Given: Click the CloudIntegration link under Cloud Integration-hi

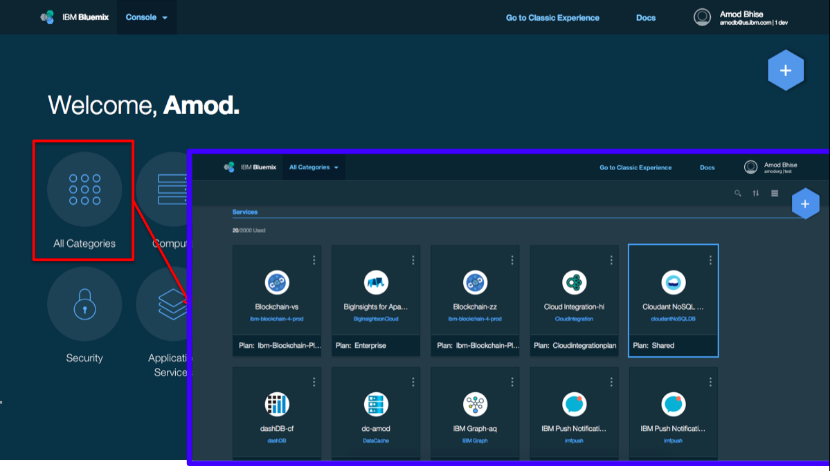Looking at the screenshot, I should coord(574,319).
